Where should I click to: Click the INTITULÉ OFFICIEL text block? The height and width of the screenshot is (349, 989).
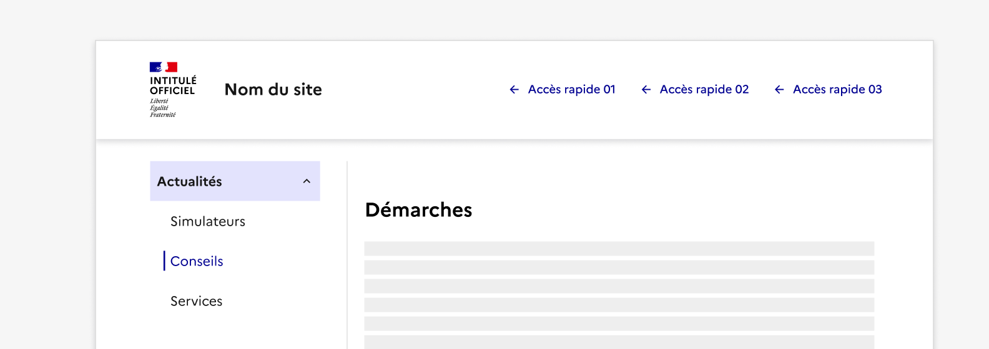click(x=173, y=85)
